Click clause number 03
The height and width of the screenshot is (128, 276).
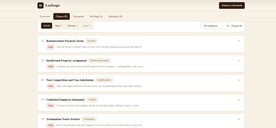pyautogui.click(x=42, y=80)
